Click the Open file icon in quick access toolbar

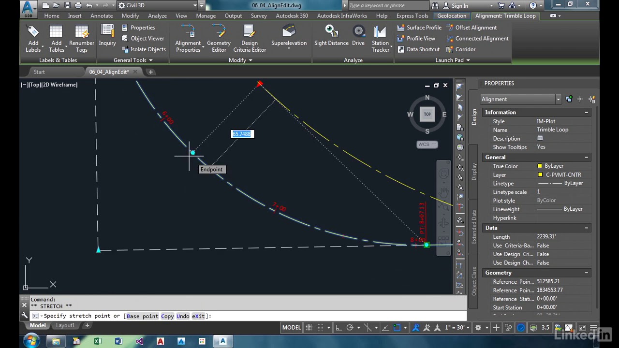point(56,5)
